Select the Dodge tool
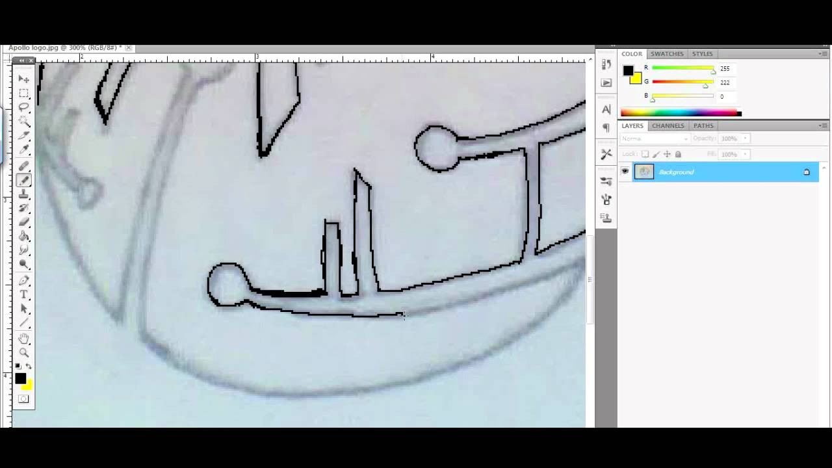The height and width of the screenshot is (468, 832). [x=24, y=265]
